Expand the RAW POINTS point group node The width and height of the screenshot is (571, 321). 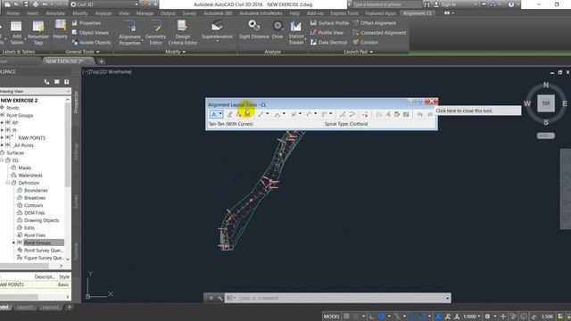coord(2,137)
